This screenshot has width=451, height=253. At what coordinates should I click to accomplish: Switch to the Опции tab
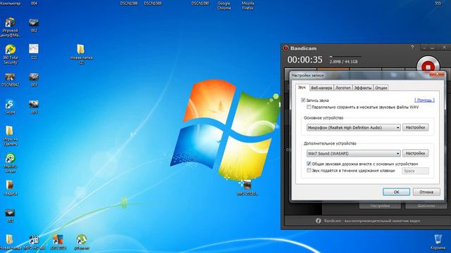pyautogui.click(x=381, y=88)
